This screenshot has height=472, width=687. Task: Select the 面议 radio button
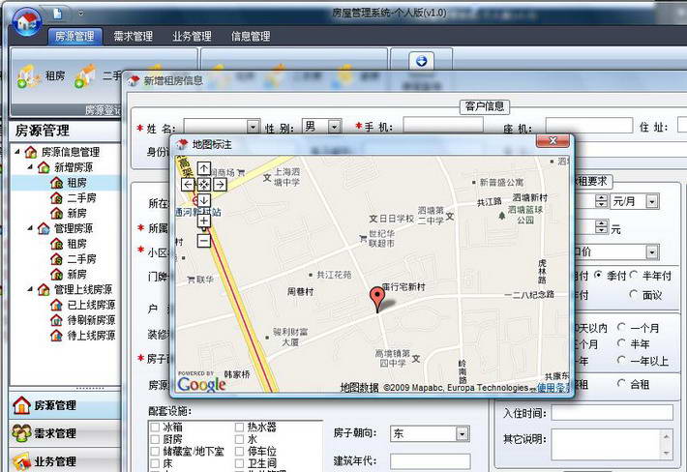point(634,294)
